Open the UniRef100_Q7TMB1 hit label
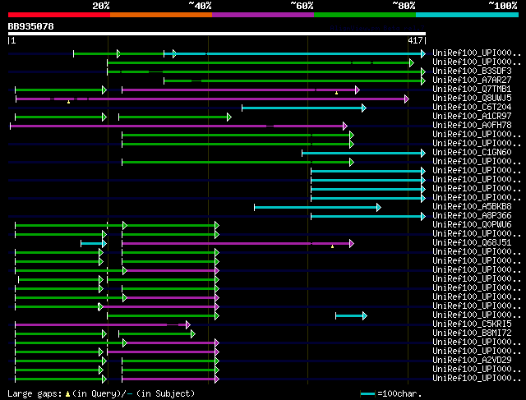The height and width of the screenshot is (400, 526). (x=472, y=90)
